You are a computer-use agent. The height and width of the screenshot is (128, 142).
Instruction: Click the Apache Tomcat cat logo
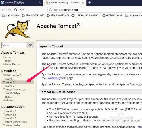pyautogui.click(x=17, y=29)
